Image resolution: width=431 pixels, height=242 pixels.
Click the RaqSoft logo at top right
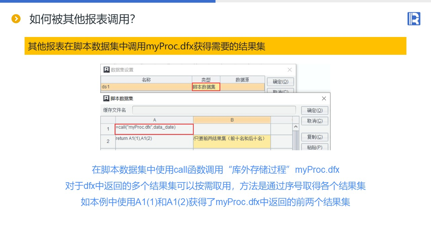[x=414, y=18]
